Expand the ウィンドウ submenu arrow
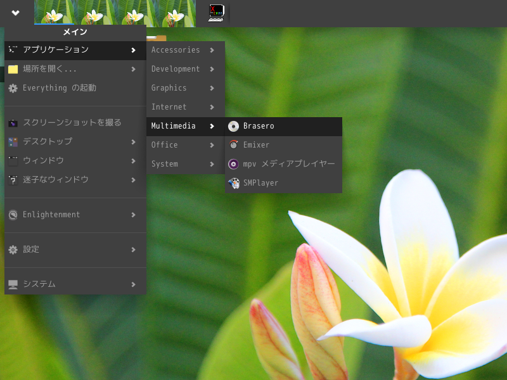Image resolution: width=507 pixels, height=380 pixels. (133, 161)
